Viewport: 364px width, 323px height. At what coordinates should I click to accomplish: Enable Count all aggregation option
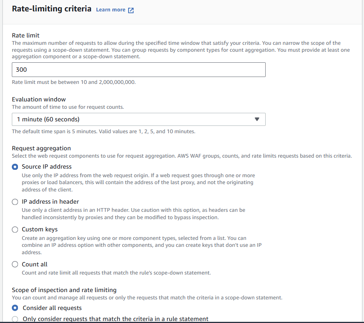[15, 264]
